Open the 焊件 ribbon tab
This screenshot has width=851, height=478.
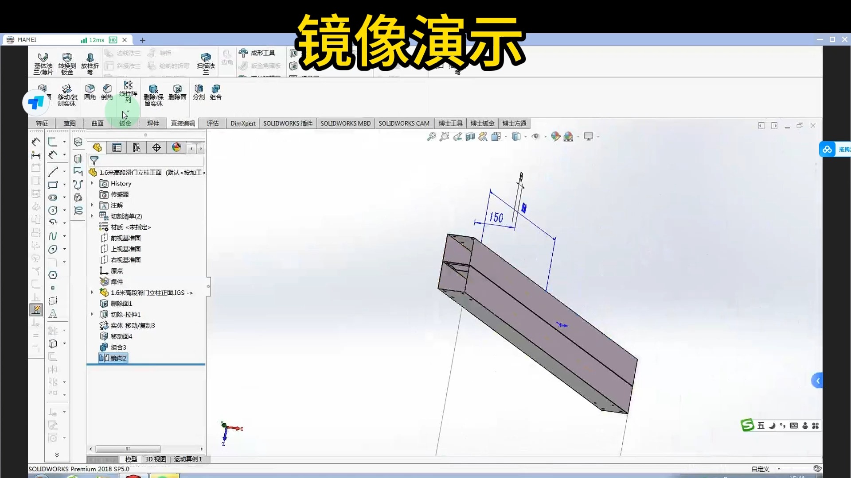tap(153, 123)
